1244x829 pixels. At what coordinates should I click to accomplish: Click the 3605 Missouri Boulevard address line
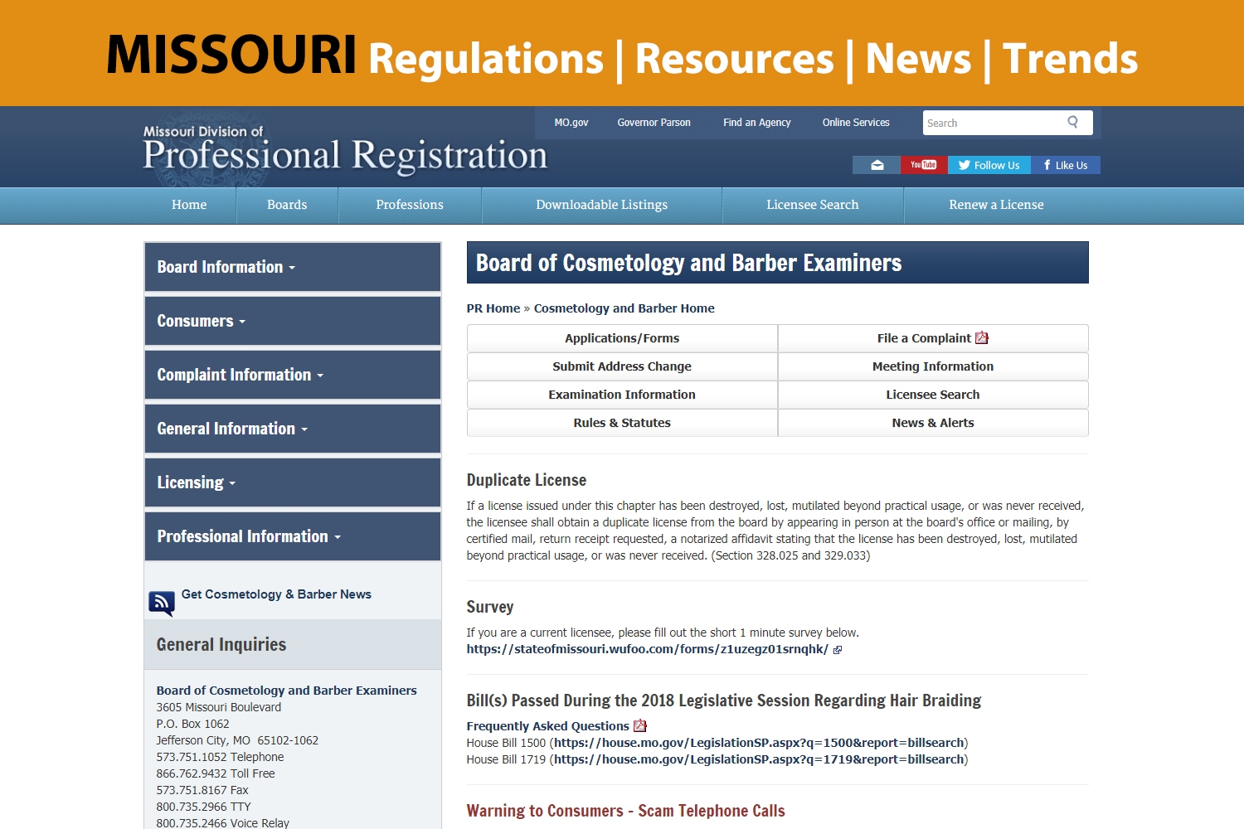[219, 707]
